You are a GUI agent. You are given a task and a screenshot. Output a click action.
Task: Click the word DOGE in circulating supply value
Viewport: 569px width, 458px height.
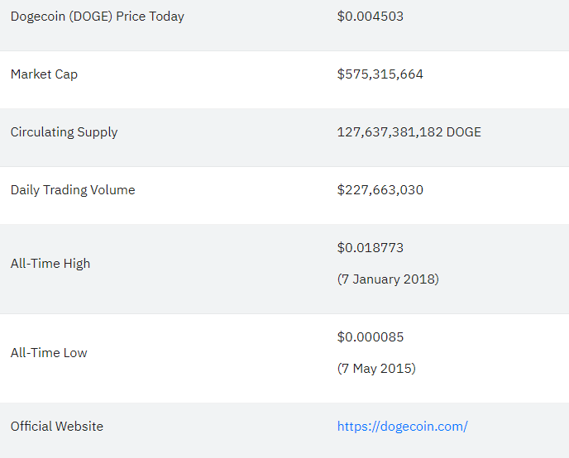click(464, 132)
